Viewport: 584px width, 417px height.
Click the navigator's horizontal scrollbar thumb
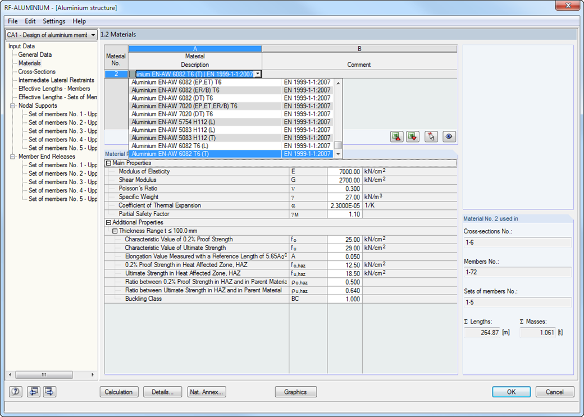click(x=44, y=374)
